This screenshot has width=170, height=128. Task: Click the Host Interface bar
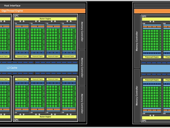pos(42,6)
